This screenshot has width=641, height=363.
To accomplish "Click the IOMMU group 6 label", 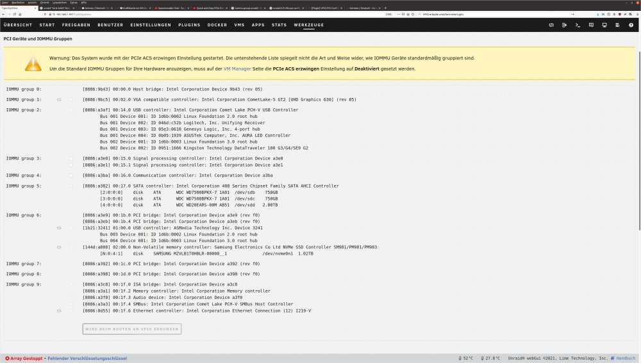I will pos(24,215).
